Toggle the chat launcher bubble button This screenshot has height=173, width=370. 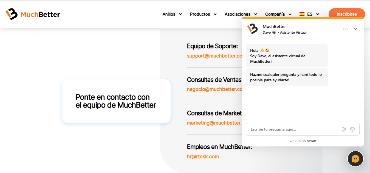pos(355,159)
